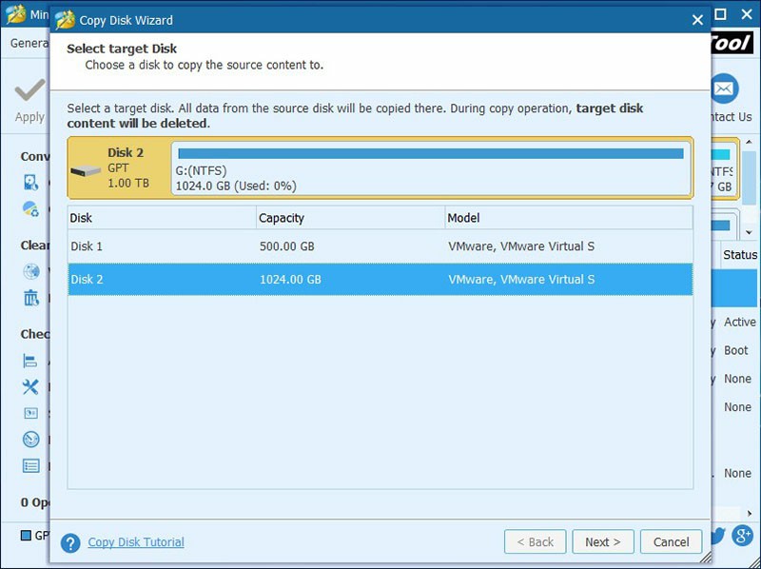Screen dimensions: 761x569
Task: Click horizontal scroll right arrow in main window
Action: 750,513
